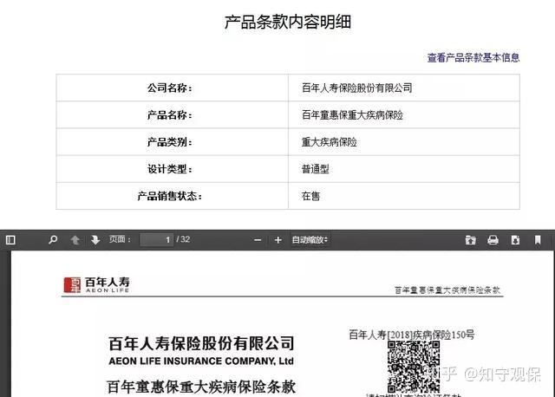Click the 设计类型 label cell
This screenshot has height=397, width=555.
172,169
